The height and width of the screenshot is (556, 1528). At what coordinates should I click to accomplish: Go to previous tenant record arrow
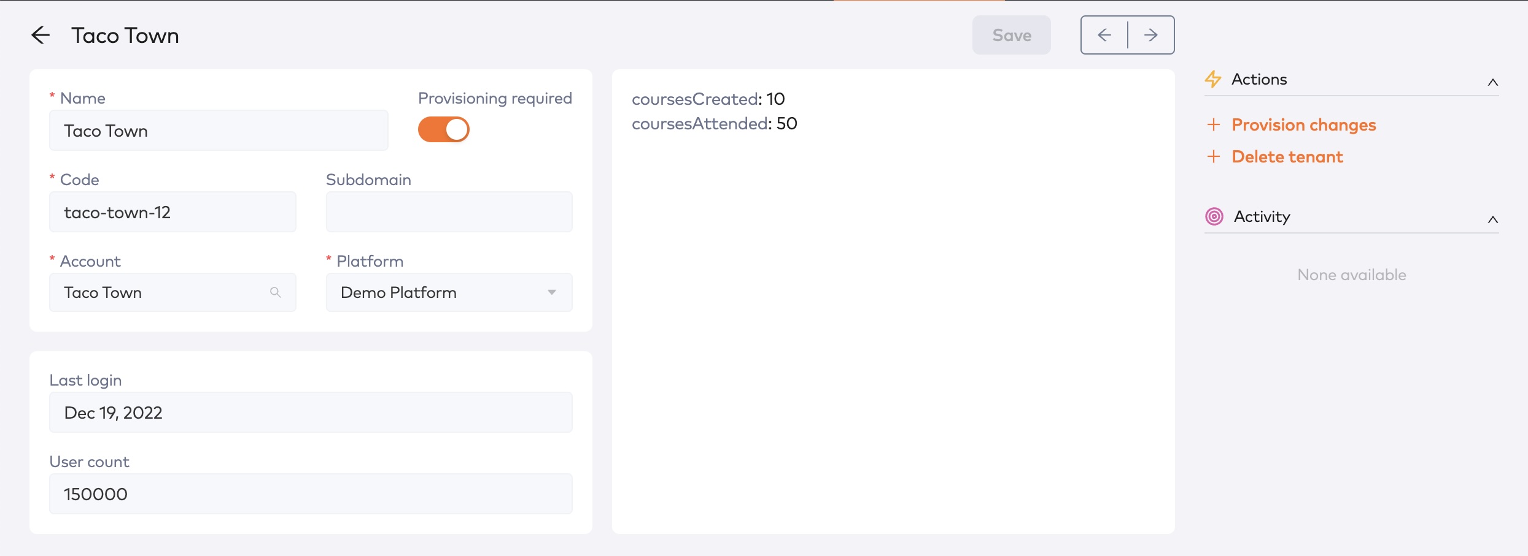[x=1104, y=36]
